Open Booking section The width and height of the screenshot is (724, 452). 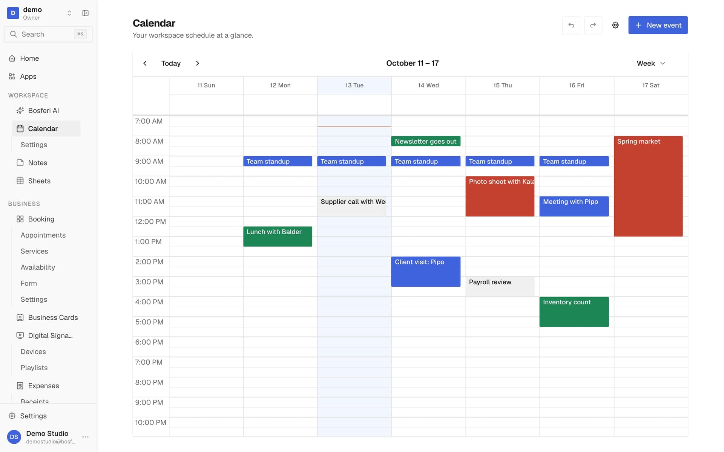(46, 219)
